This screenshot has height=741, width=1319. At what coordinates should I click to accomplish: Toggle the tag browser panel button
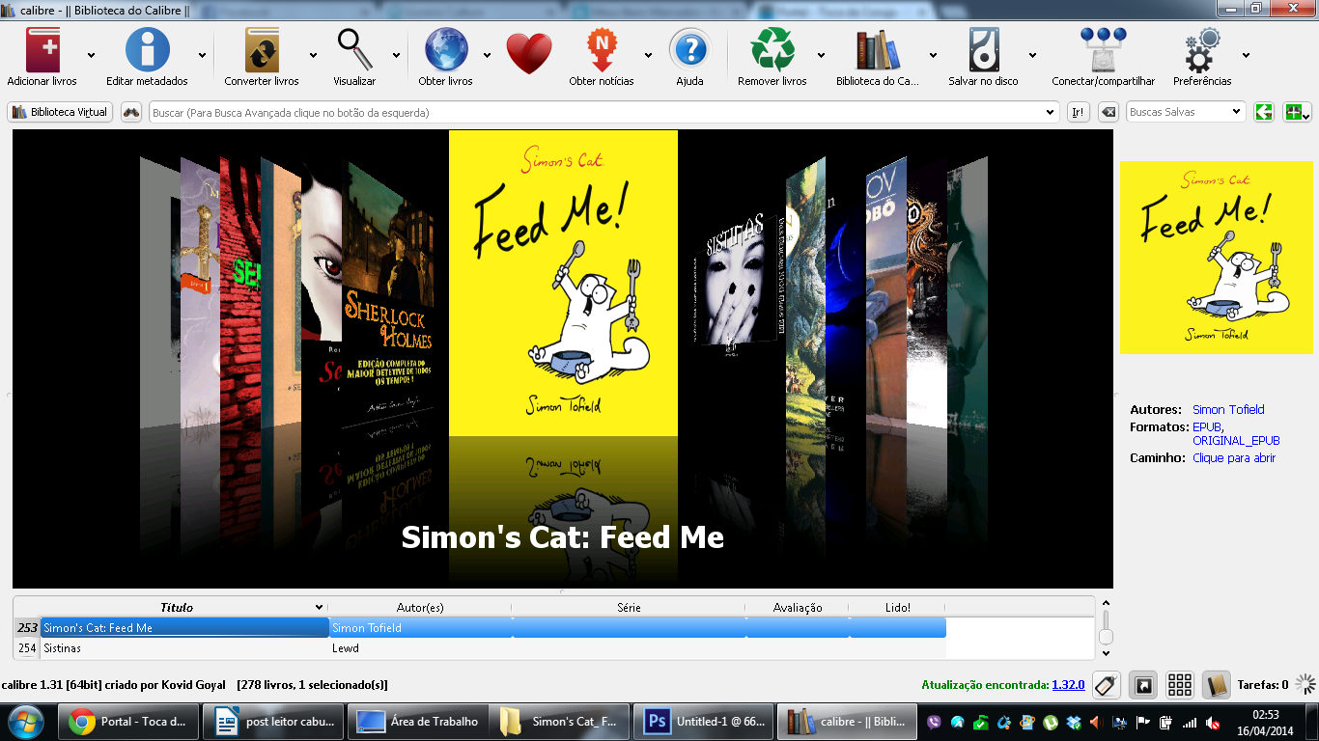point(1107,685)
